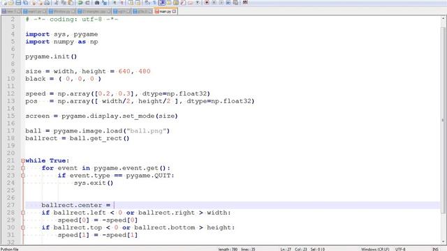Image resolution: width=447 pixels, height=251 pixels.
Task: Switch to the Window.py tab
Action: (x=61, y=11)
